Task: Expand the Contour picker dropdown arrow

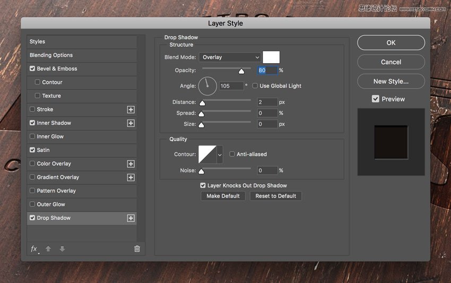Action: pos(220,155)
